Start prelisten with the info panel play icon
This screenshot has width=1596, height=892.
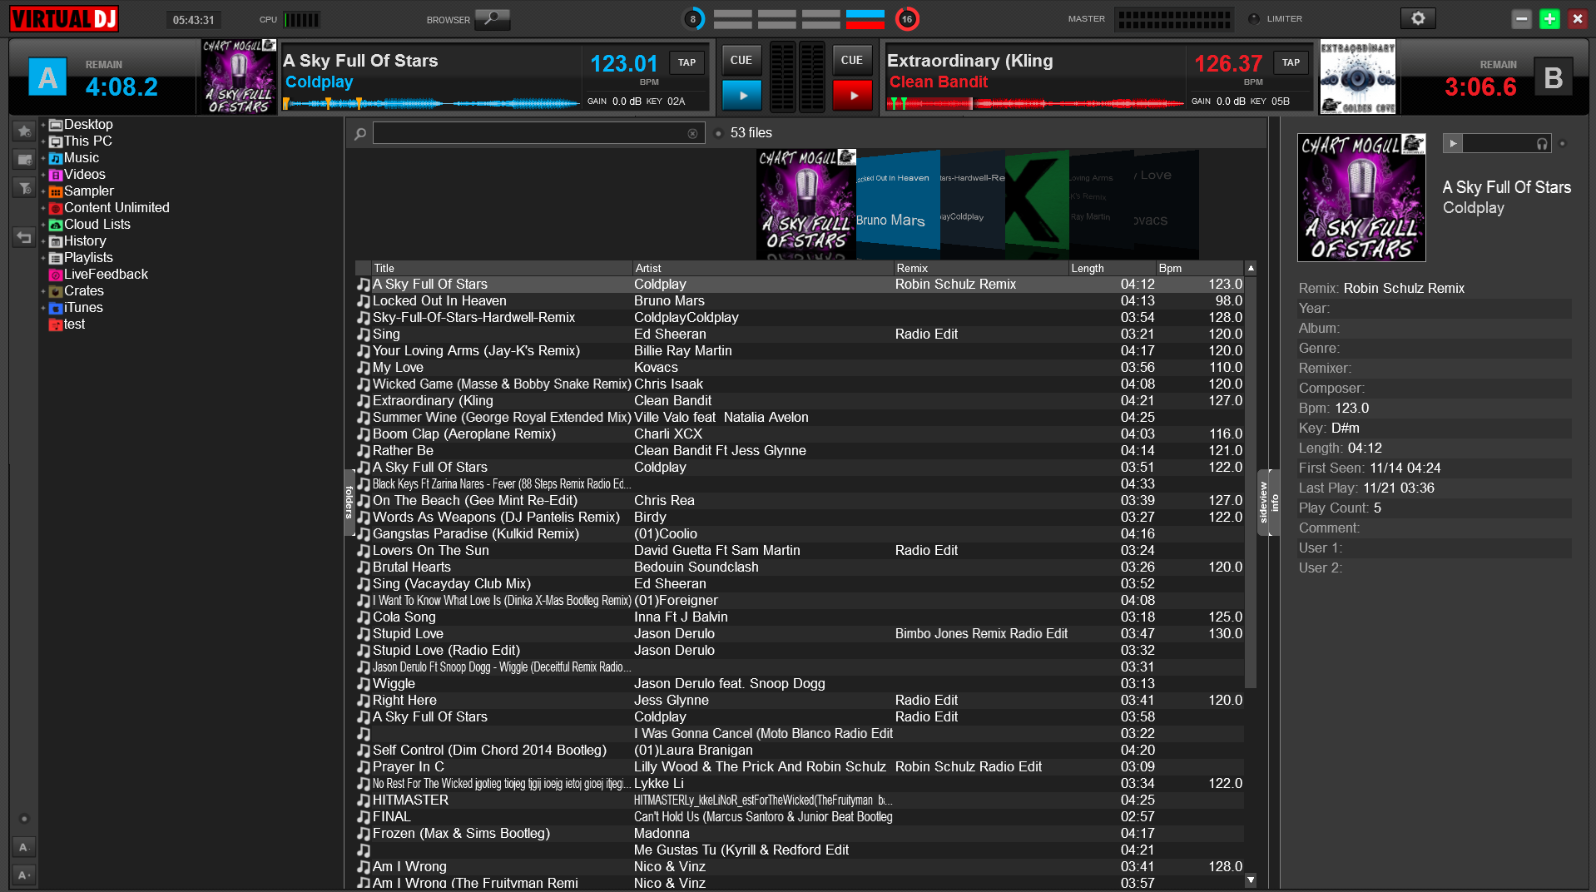coord(1452,143)
